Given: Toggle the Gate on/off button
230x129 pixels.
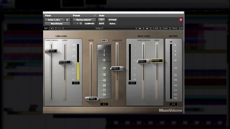Looking at the screenshot, I should point(87,99).
